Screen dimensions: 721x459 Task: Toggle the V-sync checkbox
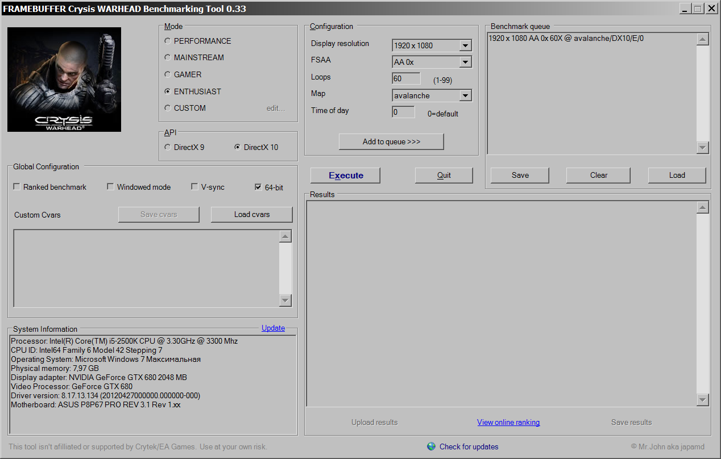[x=194, y=187]
